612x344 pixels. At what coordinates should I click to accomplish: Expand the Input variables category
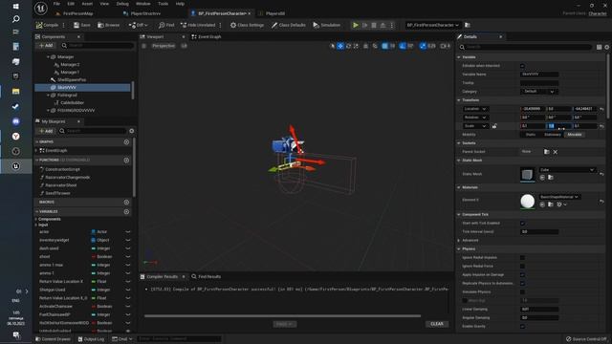pyautogui.click(x=36, y=225)
